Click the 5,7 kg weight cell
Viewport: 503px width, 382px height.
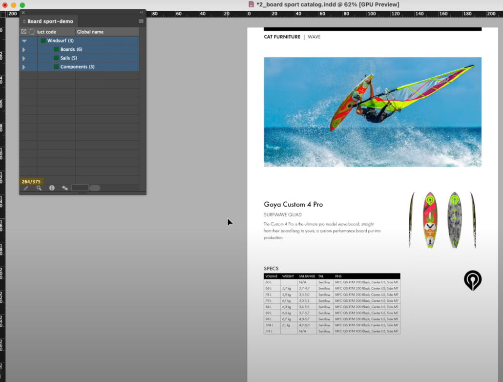pyautogui.click(x=289, y=288)
